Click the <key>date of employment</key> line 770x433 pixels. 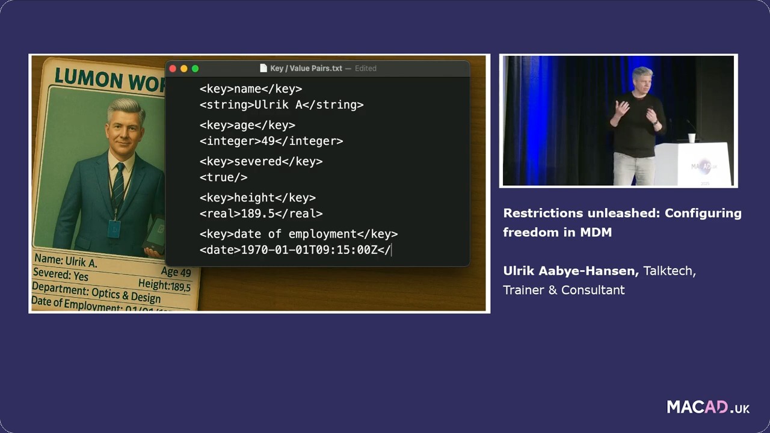coord(298,234)
